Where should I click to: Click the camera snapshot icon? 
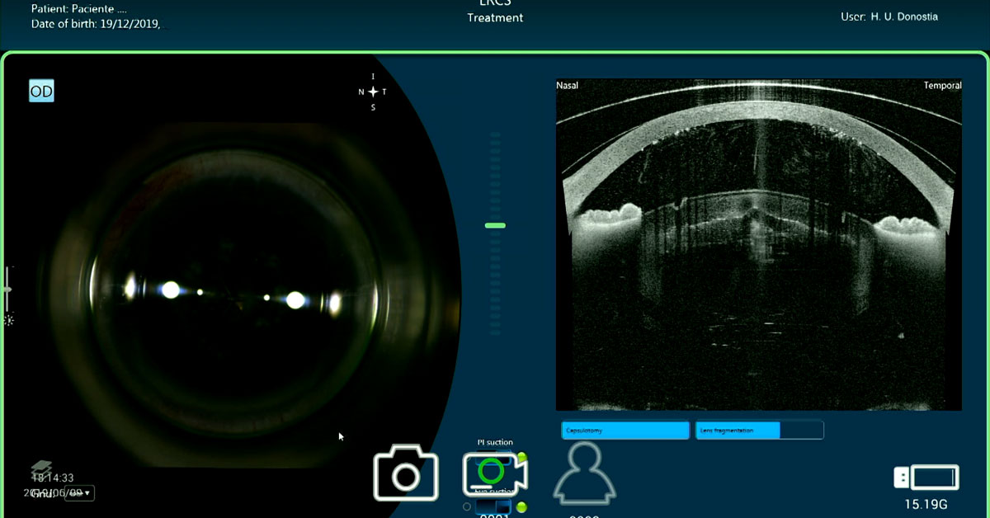coord(406,473)
